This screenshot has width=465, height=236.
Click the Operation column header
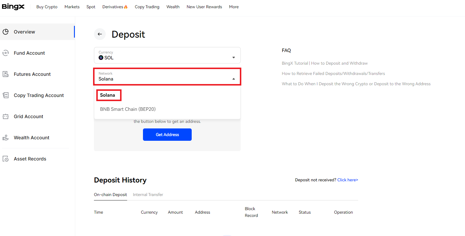click(x=343, y=212)
